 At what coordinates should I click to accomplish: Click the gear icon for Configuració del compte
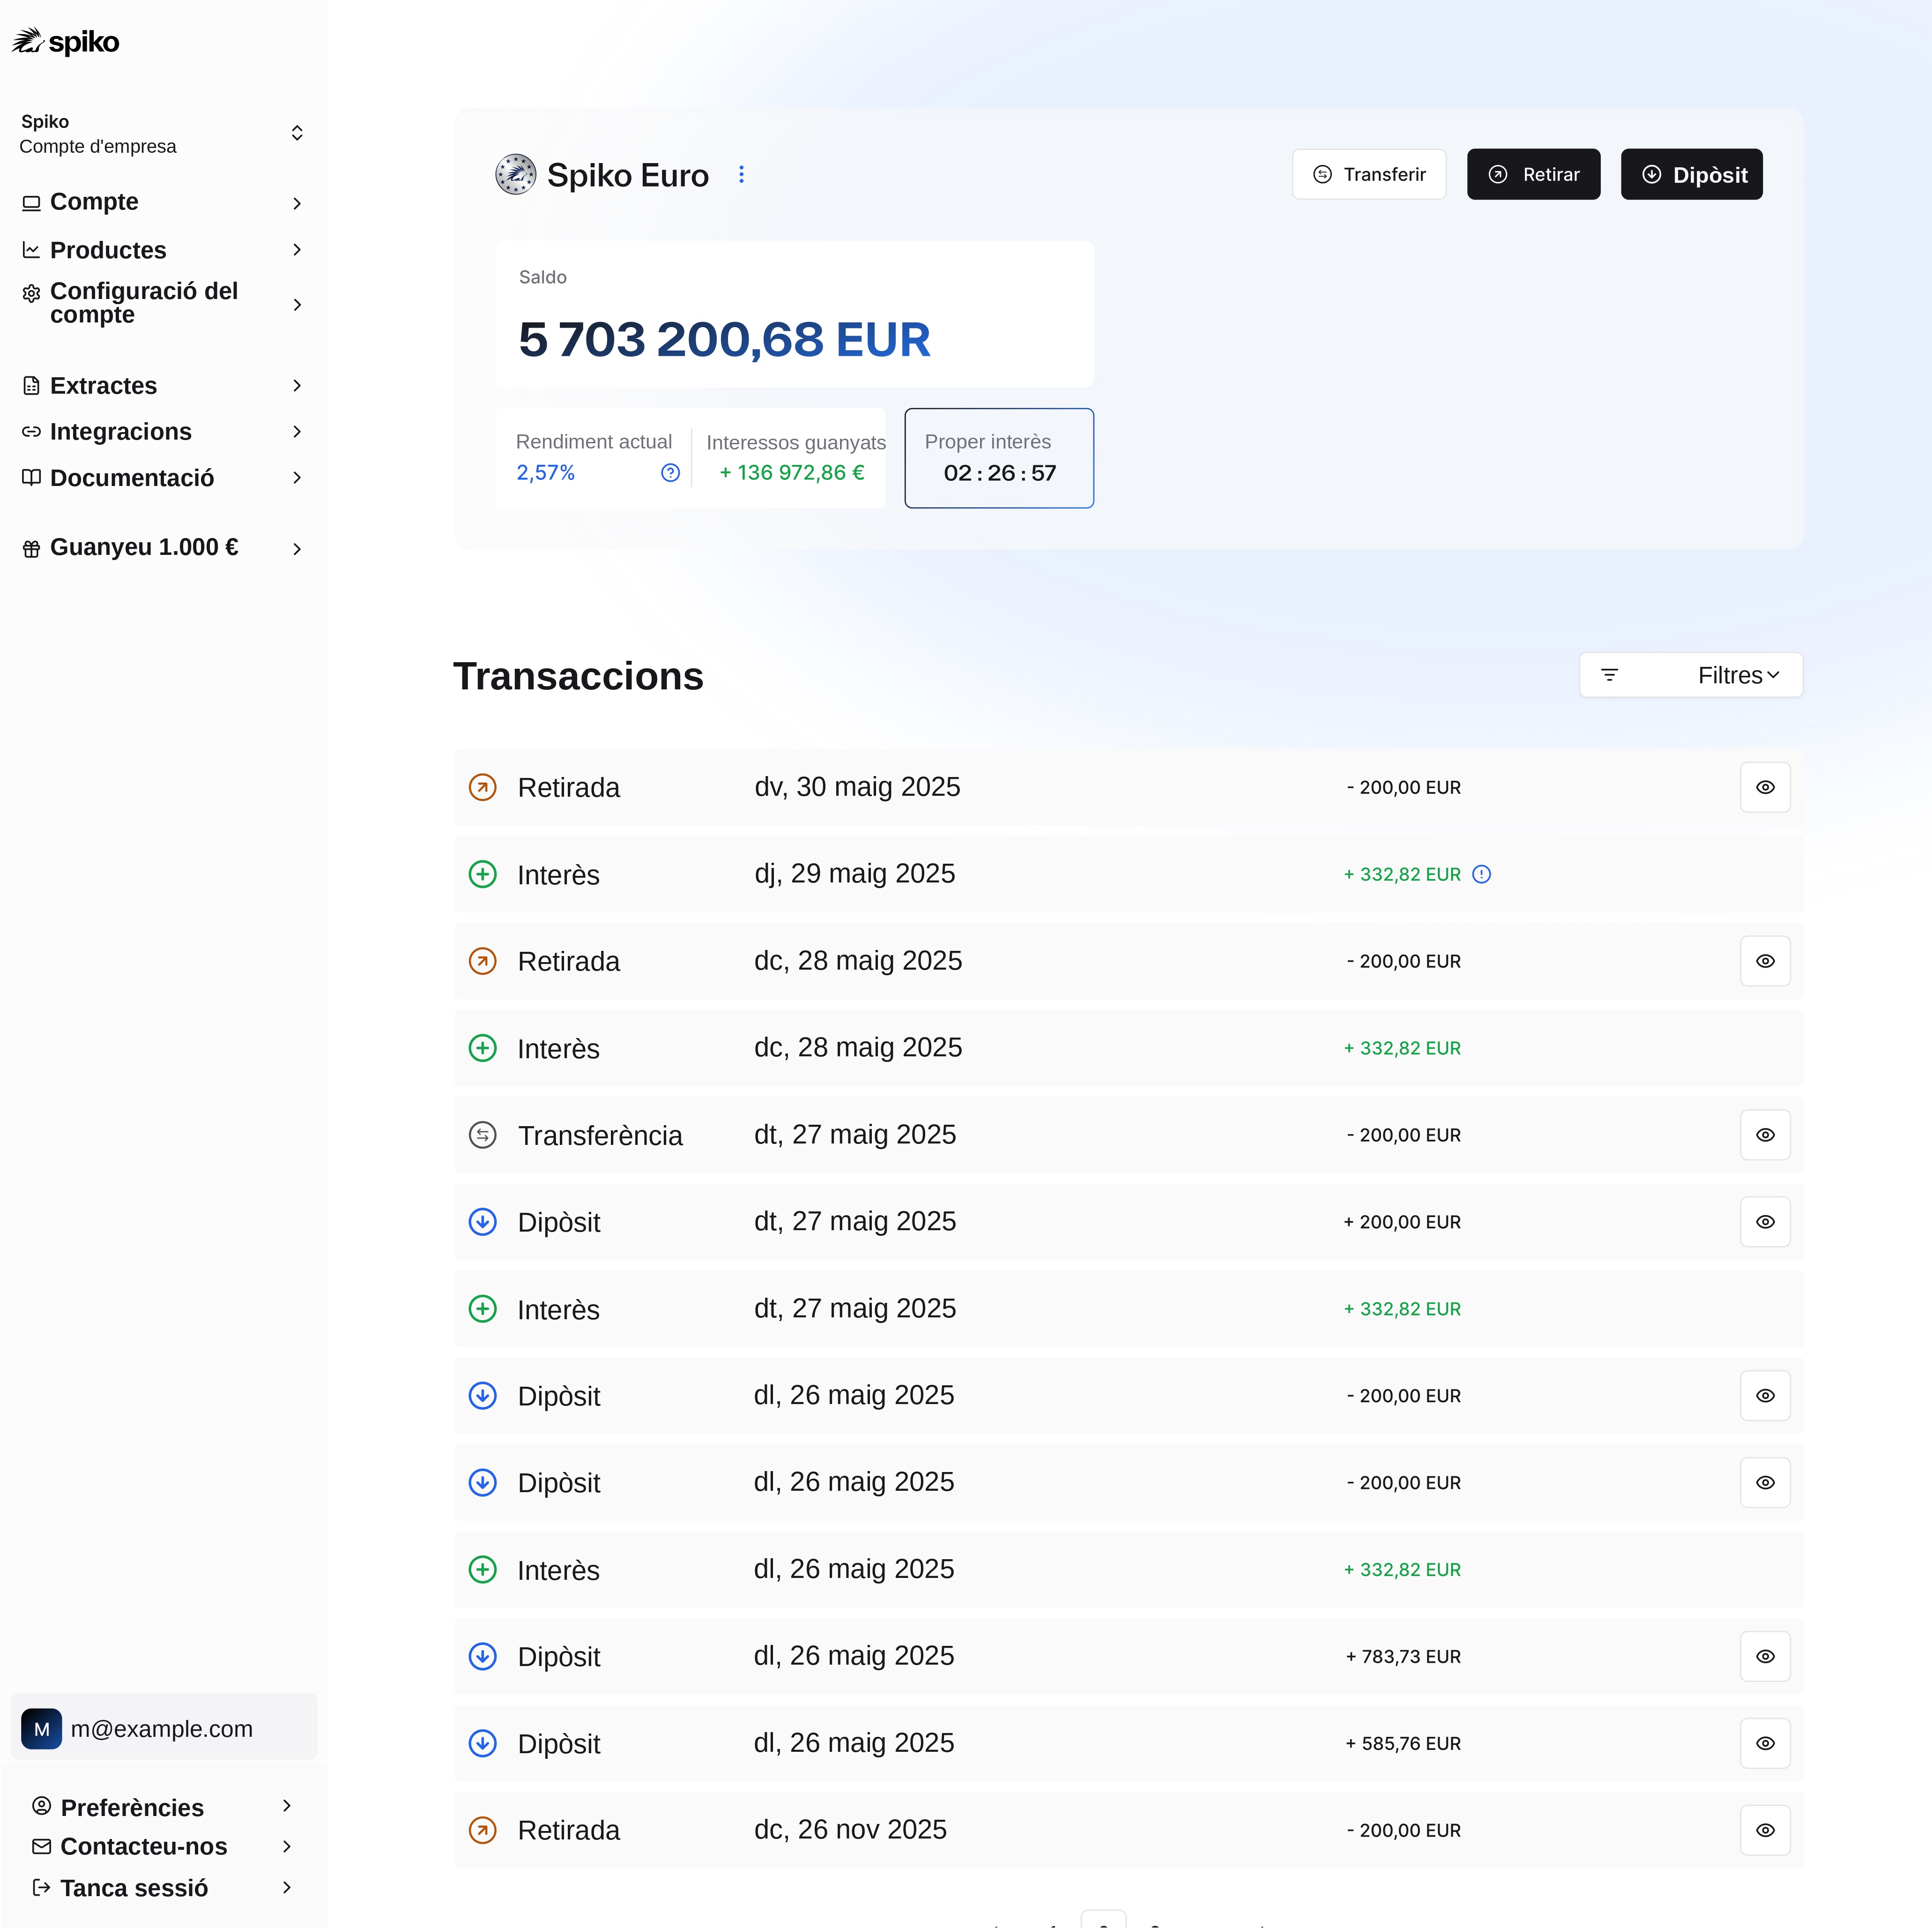point(32,293)
